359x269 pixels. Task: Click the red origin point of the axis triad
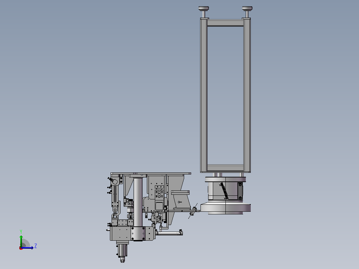point(21,248)
